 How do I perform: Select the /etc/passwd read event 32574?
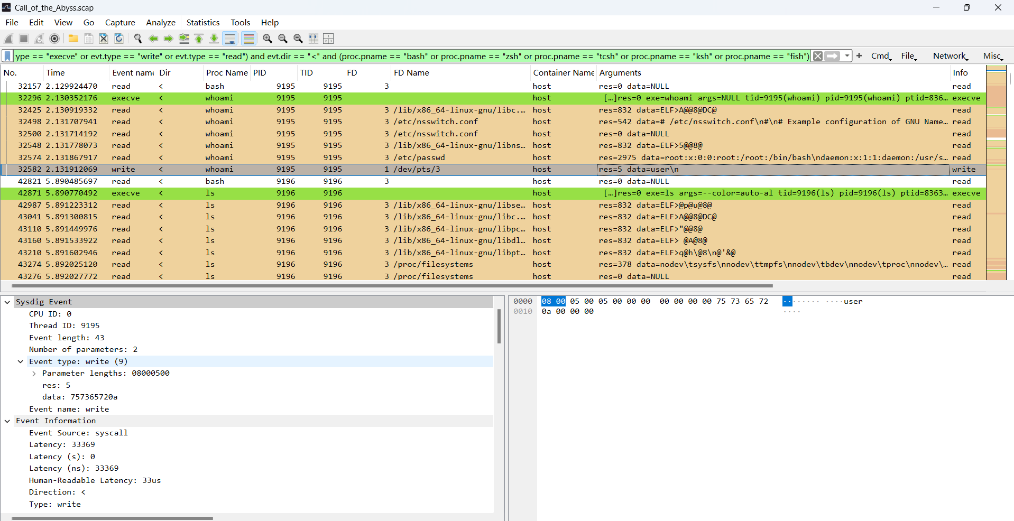coord(493,157)
